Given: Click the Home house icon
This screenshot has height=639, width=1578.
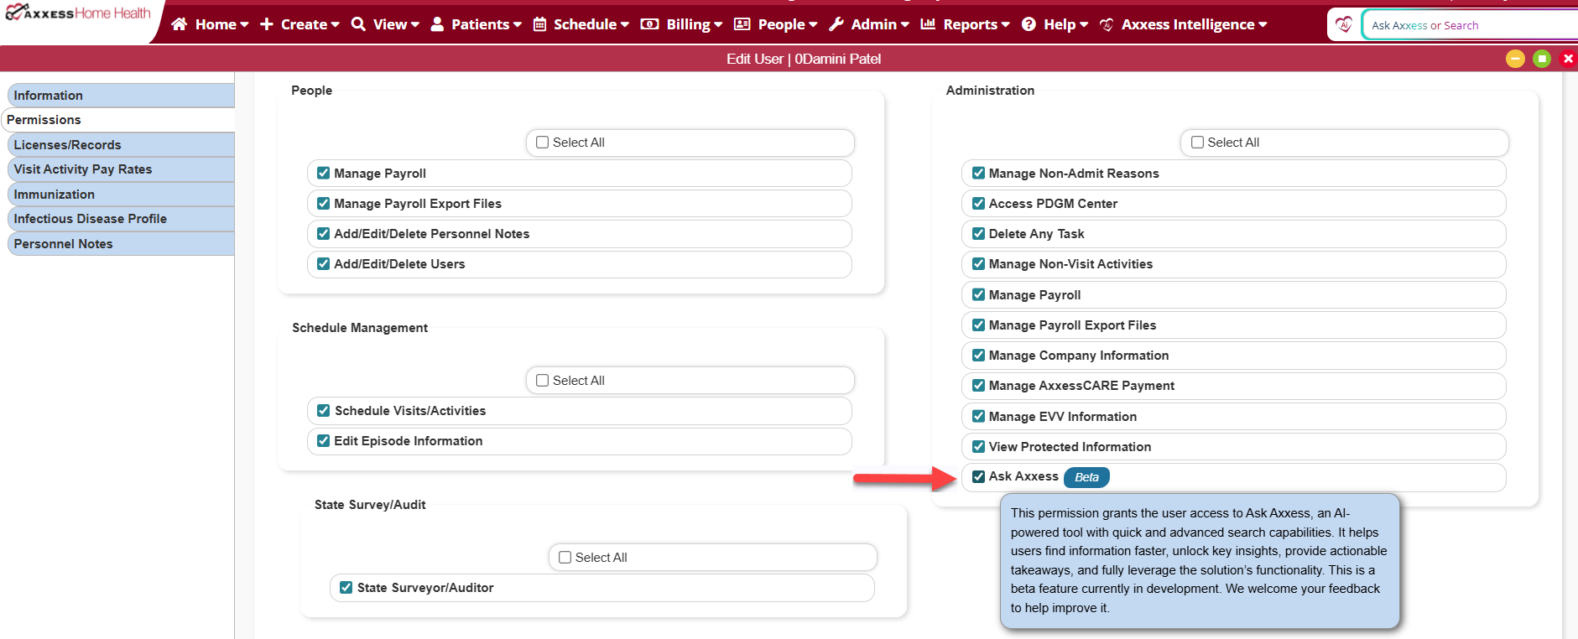Looking at the screenshot, I should [x=179, y=24].
